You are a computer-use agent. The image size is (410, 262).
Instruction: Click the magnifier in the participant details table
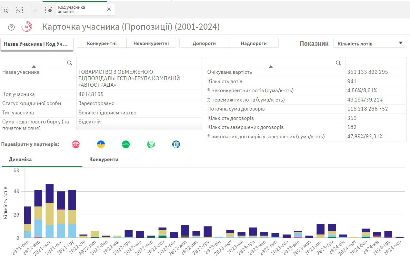(x=69, y=63)
